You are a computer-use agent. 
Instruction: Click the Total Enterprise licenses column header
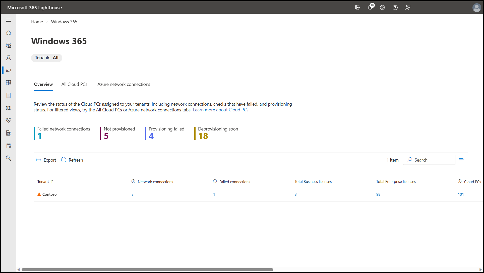[x=396, y=182]
